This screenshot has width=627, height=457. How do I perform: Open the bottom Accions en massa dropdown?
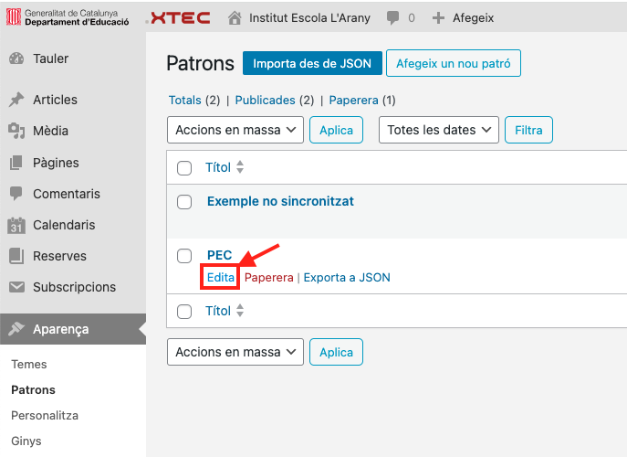(235, 352)
